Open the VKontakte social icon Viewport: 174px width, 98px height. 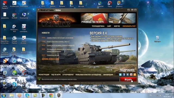pyautogui.click(x=128, y=75)
